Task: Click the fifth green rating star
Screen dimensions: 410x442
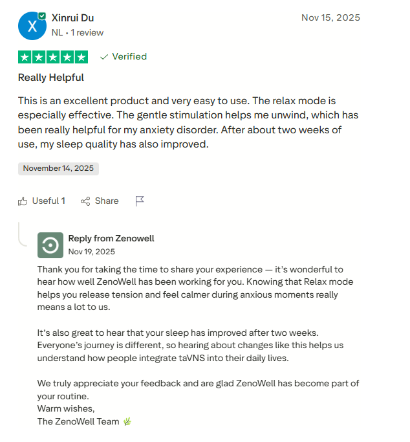Action: point(81,57)
